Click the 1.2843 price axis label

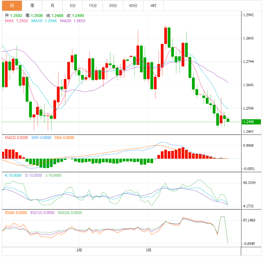[x=248, y=38]
